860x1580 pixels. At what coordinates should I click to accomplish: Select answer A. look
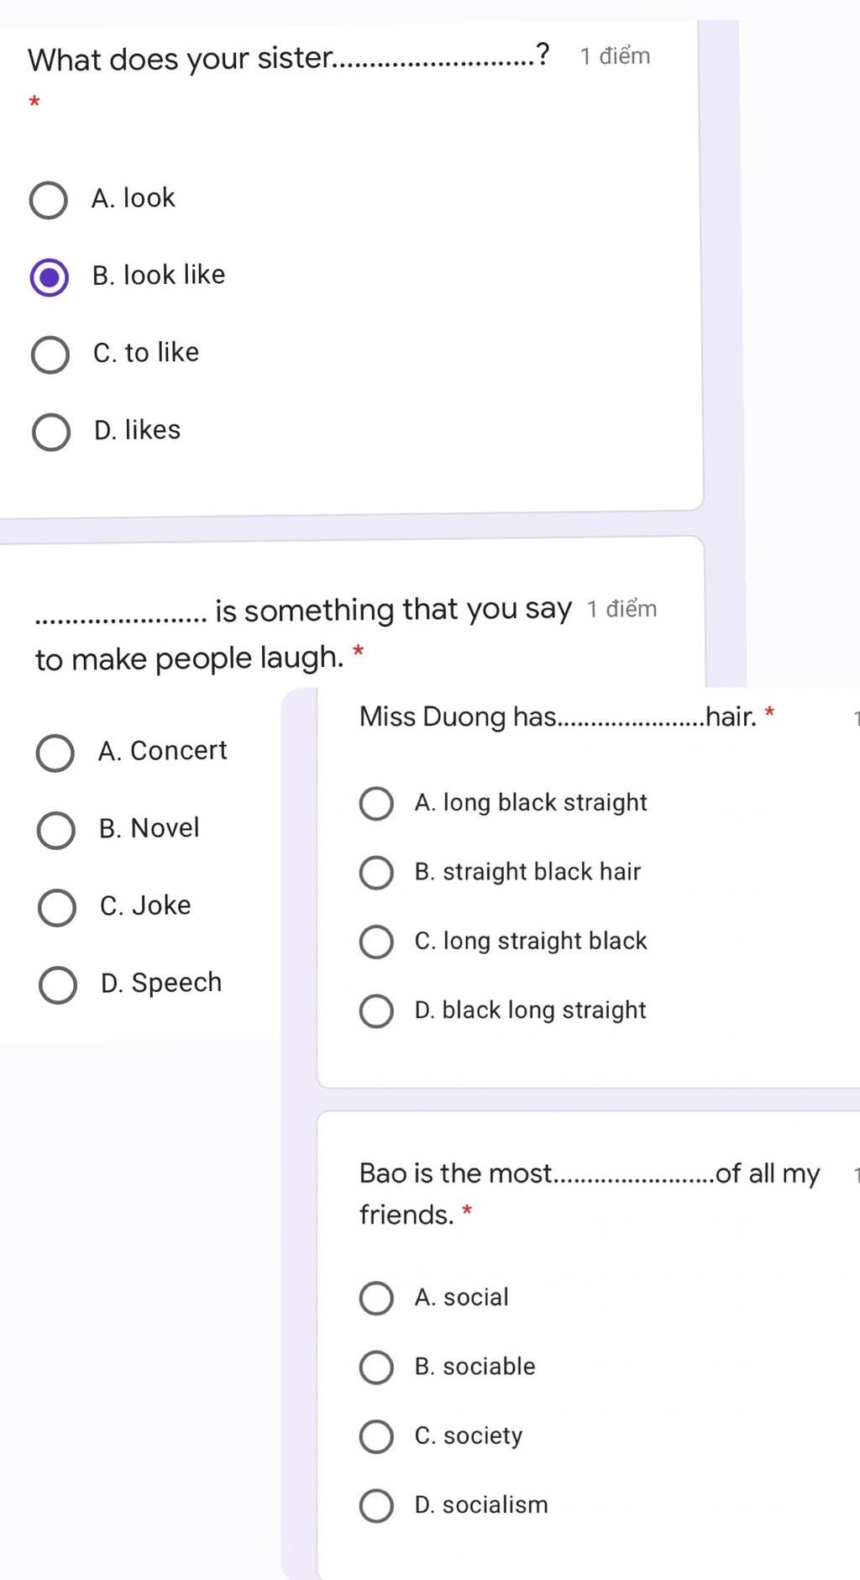click(x=49, y=200)
